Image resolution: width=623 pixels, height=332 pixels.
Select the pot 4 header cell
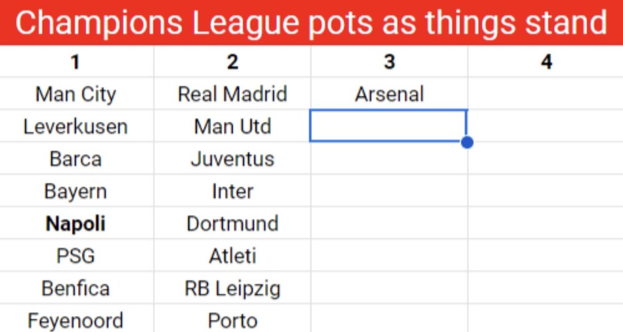pos(546,62)
